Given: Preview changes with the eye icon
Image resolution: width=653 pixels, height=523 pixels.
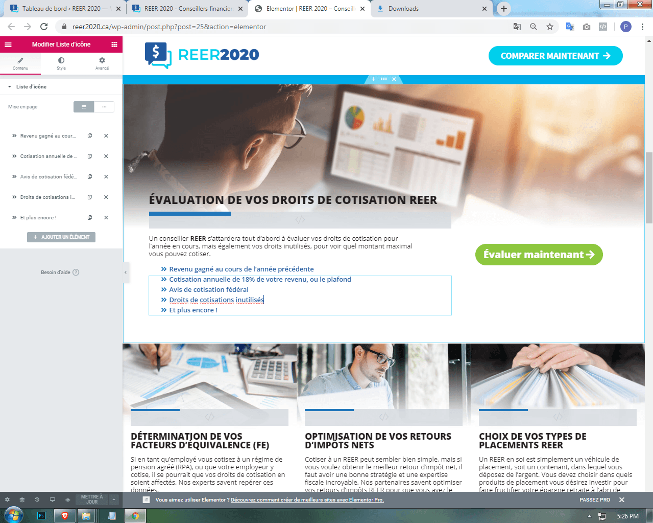Looking at the screenshot, I should point(67,499).
